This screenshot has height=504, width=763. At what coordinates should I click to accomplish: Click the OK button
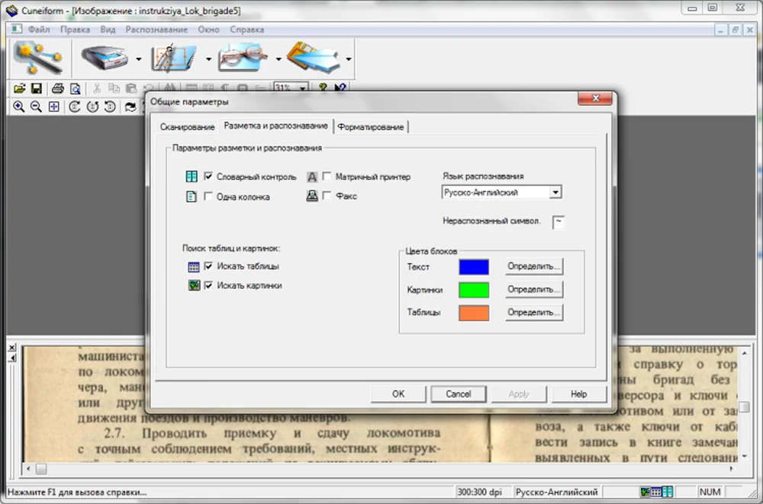[398, 393]
